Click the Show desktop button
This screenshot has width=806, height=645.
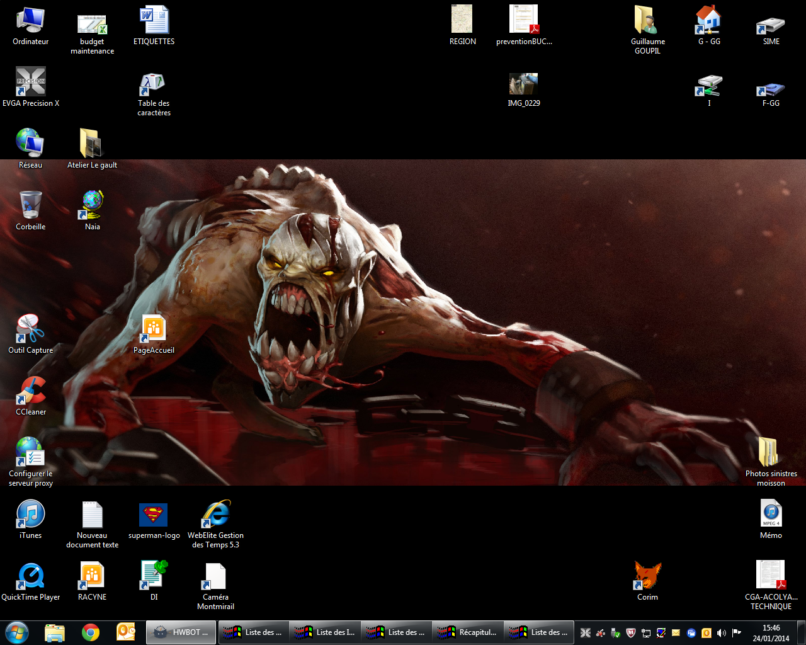click(x=801, y=633)
